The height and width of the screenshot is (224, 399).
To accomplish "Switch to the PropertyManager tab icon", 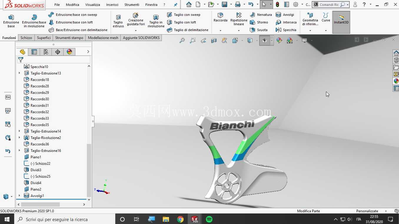I will click(34, 52).
